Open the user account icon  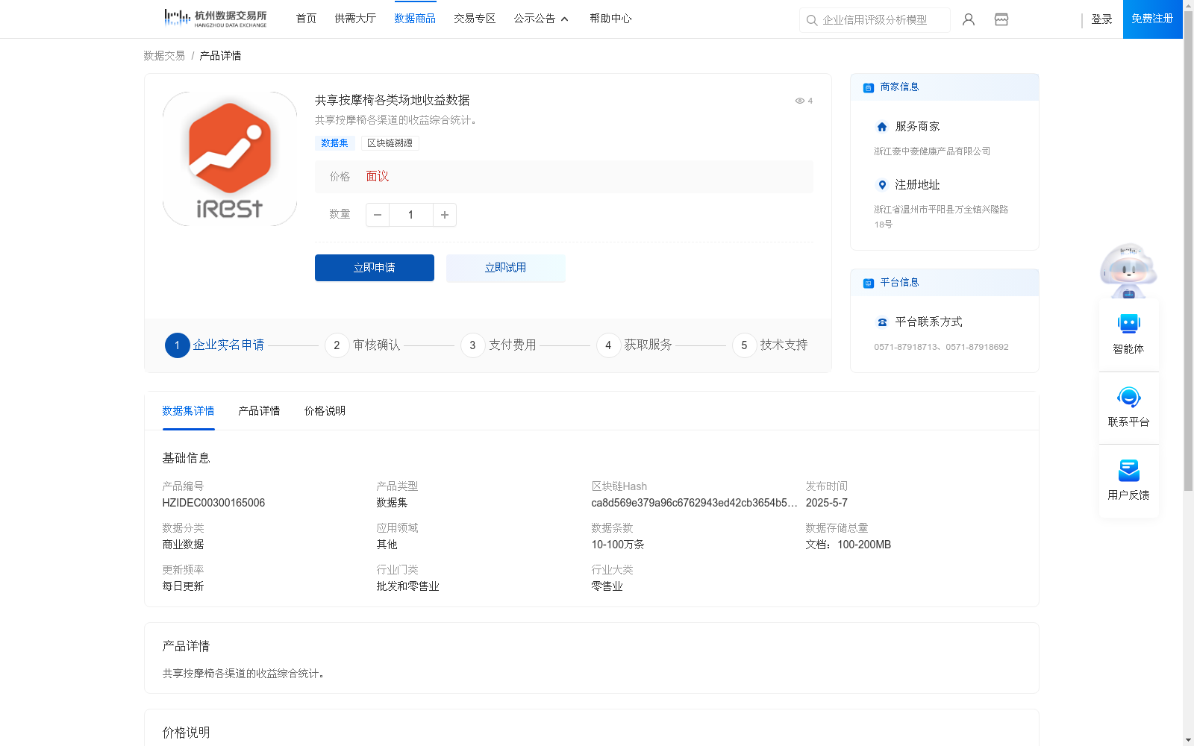[x=969, y=19]
